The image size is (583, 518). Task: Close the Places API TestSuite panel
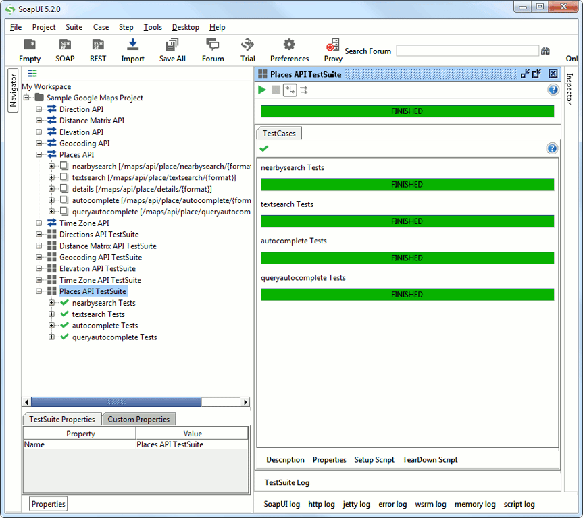coord(553,74)
